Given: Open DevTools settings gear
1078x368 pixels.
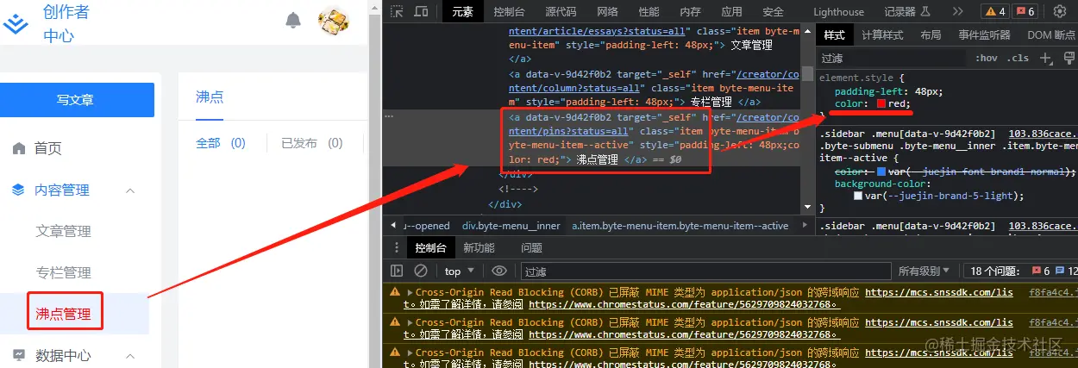Looking at the screenshot, I should pyautogui.click(x=1060, y=11).
